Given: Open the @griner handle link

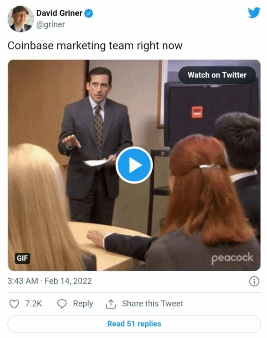Looking at the screenshot, I should click(x=51, y=24).
